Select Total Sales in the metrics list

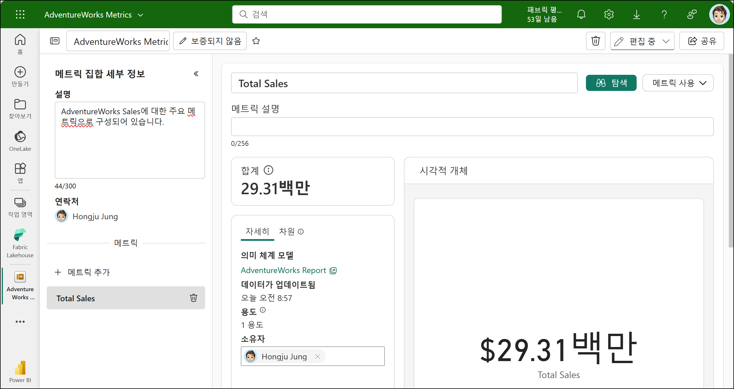point(126,298)
